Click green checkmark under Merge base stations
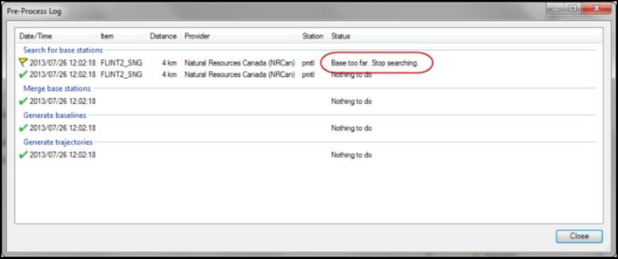618x259 pixels. [x=23, y=101]
